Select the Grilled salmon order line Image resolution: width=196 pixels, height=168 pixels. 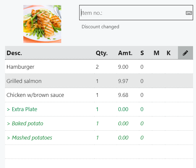(x=24, y=81)
